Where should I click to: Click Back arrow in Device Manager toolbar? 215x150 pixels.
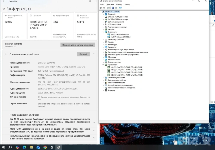(x=101, y=8)
